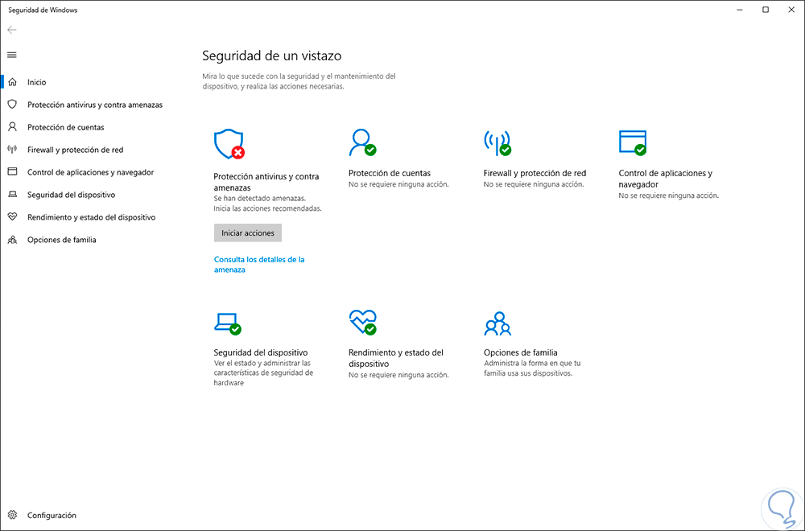Image resolution: width=805 pixels, height=531 pixels.
Task: Click the Opciones de familia tile title
Action: 521,352
